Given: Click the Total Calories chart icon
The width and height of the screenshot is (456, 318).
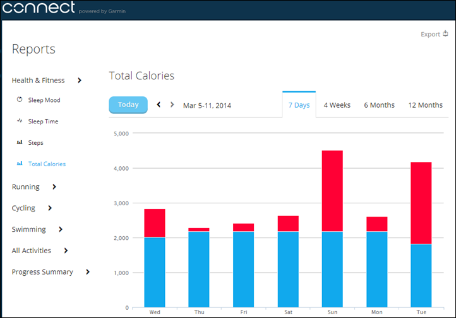Looking at the screenshot, I should (x=20, y=164).
